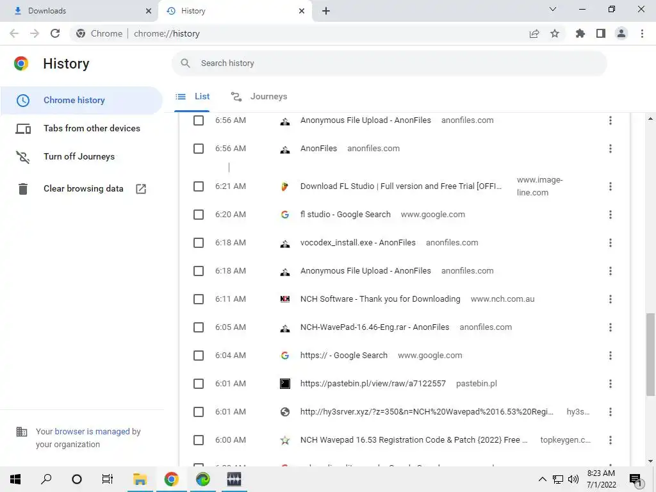Open more actions for fl studio Google Search
The image size is (656, 492).
click(611, 215)
